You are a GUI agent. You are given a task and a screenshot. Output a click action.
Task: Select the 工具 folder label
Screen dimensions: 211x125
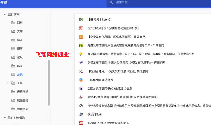20,83
